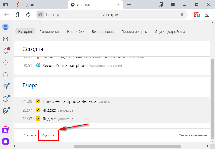Open the browser hamburger menu
The width and height of the screenshot is (215, 149).
click(x=173, y=5)
